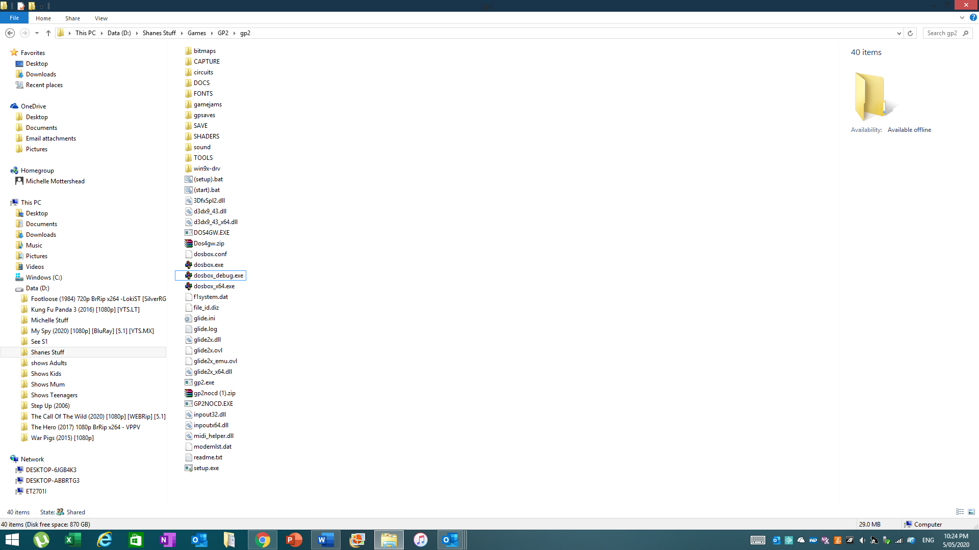Select the dosbox.exe file icon
This screenshot has height=550, width=979.
pyautogui.click(x=189, y=265)
